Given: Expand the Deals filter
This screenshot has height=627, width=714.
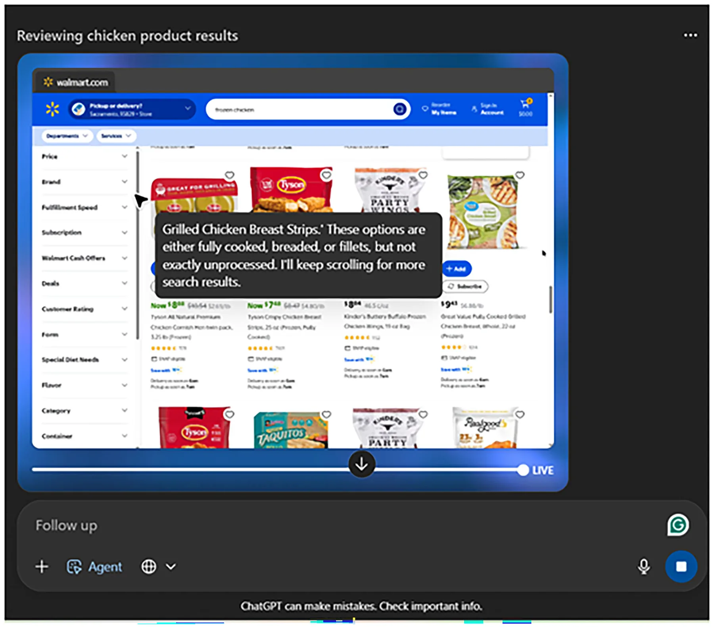Looking at the screenshot, I should tap(85, 283).
